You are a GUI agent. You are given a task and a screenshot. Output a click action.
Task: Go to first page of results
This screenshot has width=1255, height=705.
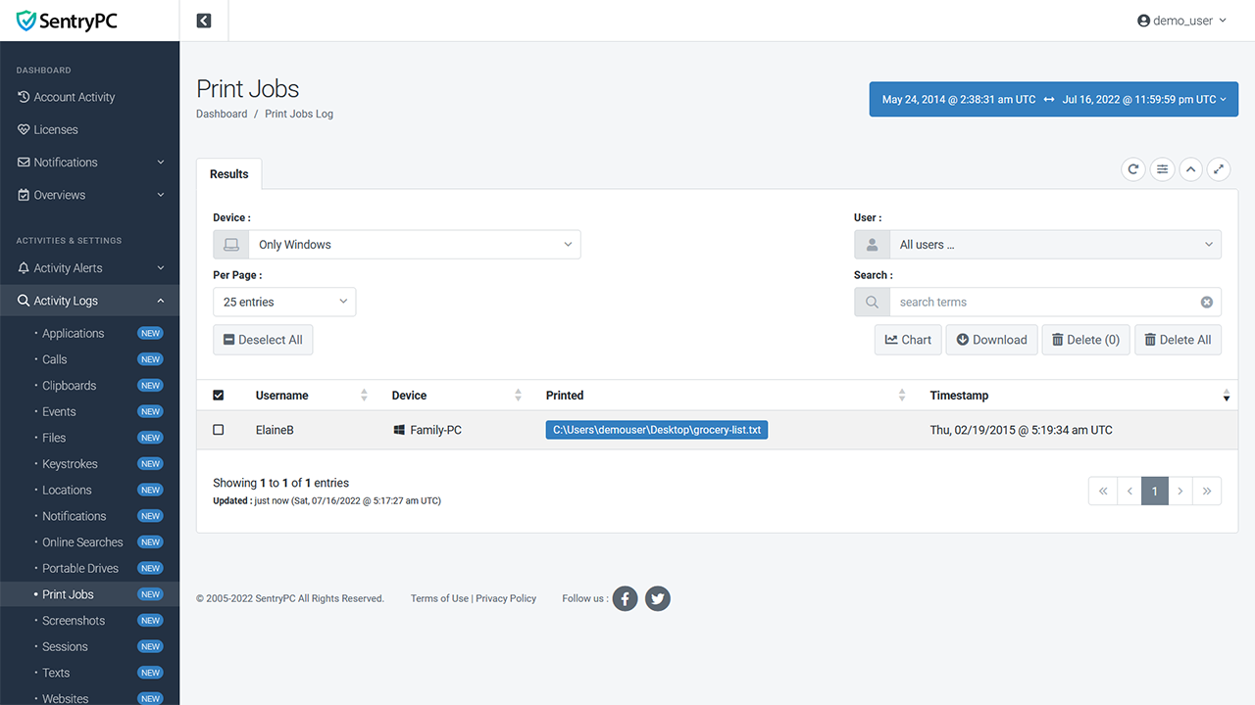point(1102,492)
